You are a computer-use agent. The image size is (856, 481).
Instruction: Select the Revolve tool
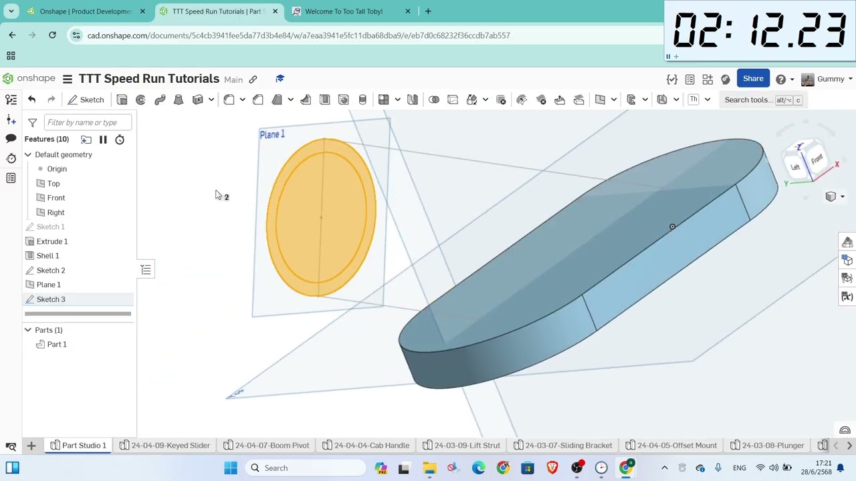[140, 100]
